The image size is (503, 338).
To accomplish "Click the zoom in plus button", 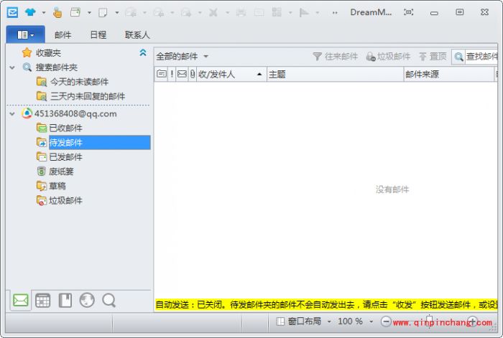I will tap(473, 321).
